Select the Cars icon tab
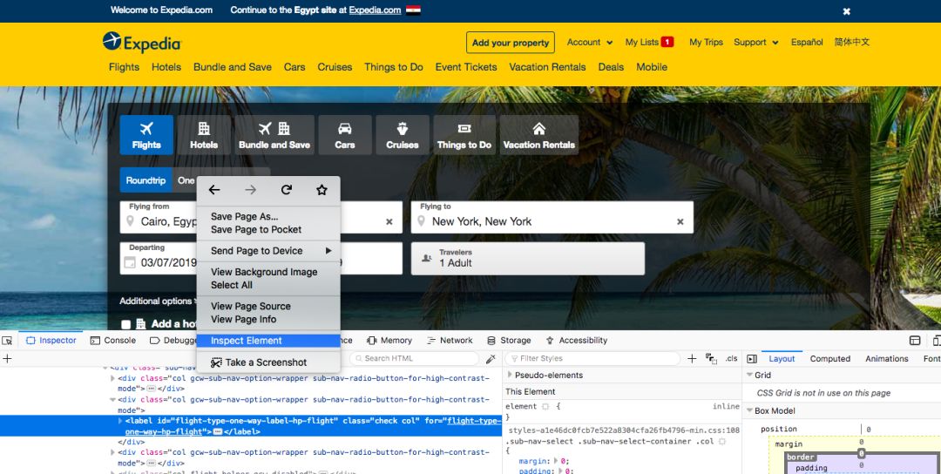 [x=345, y=135]
